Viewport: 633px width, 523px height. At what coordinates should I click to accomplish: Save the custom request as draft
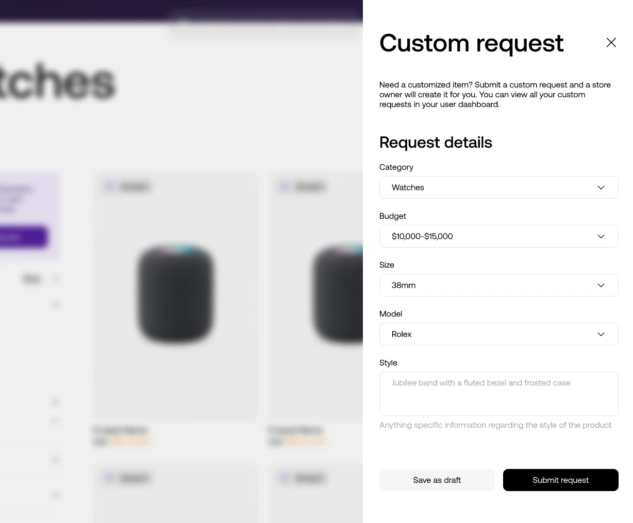pyautogui.click(x=437, y=480)
